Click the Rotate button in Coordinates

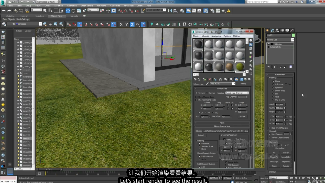pos(242,117)
